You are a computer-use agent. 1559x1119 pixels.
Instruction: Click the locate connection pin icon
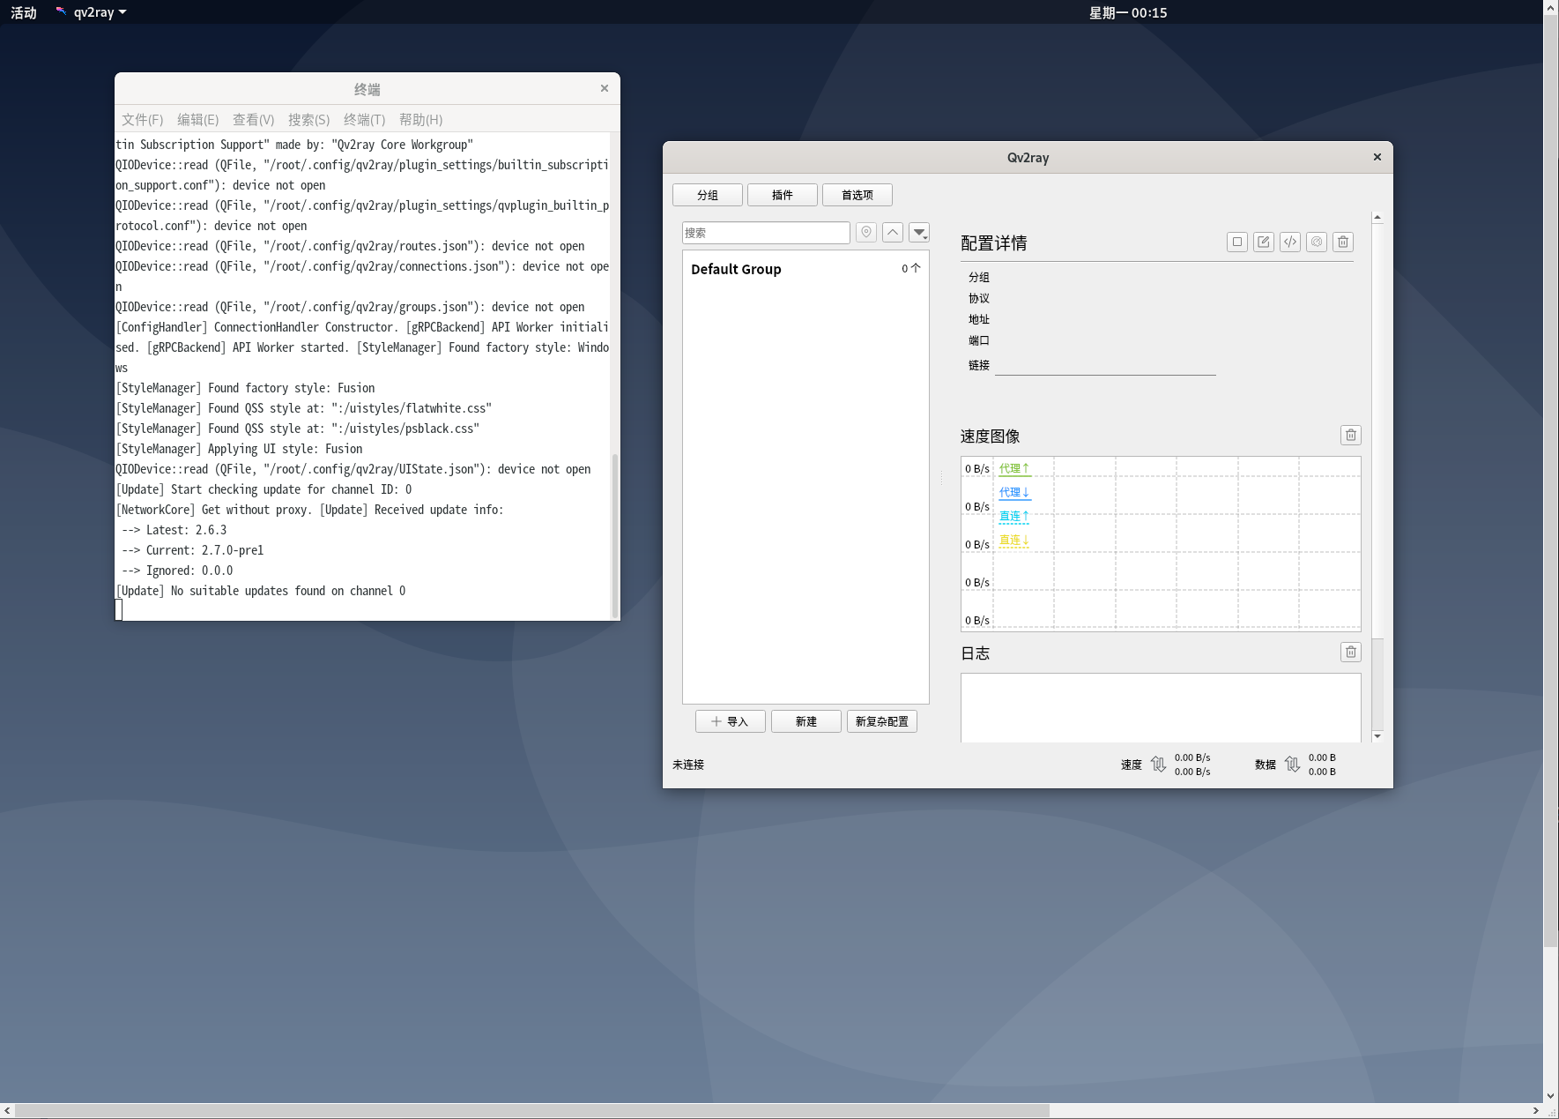click(x=866, y=233)
